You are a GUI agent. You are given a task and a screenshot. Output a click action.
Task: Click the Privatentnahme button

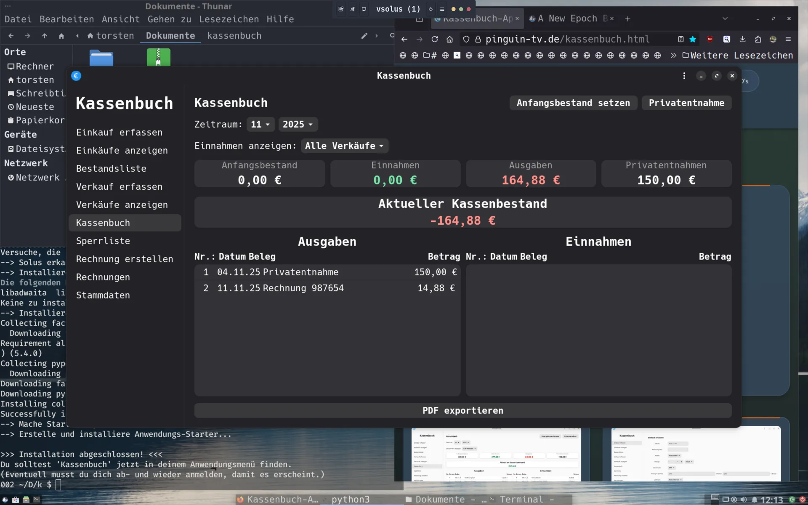point(686,103)
